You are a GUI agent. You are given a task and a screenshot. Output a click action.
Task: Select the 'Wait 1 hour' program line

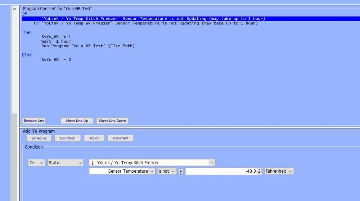(x=56, y=41)
